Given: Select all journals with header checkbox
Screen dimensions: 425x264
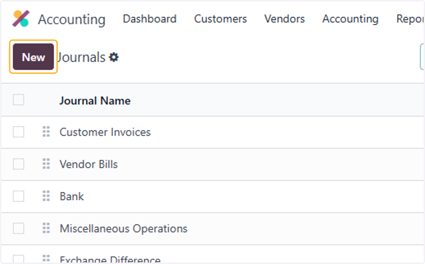Looking at the screenshot, I should tap(18, 100).
